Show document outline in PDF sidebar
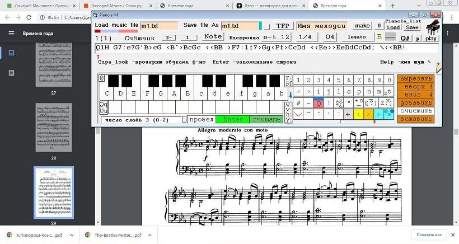Viewport: 459px width, 244px height. click(x=11, y=73)
